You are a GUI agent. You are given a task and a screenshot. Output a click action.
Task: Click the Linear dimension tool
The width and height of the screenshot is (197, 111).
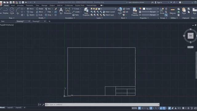76,9
